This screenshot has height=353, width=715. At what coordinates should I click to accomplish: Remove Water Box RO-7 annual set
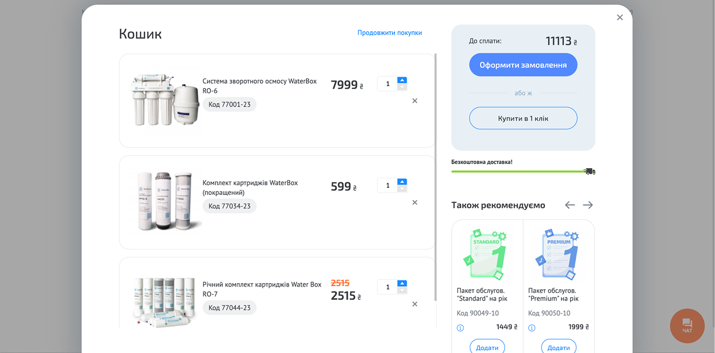(415, 304)
